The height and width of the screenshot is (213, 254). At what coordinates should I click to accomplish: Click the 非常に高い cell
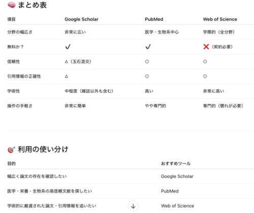(x=213, y=91)
